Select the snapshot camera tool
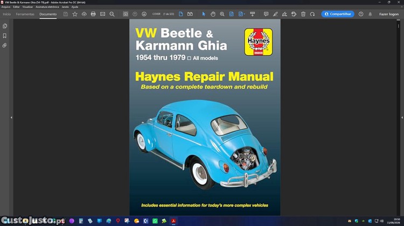404x226 pixels. coord(126,14)
